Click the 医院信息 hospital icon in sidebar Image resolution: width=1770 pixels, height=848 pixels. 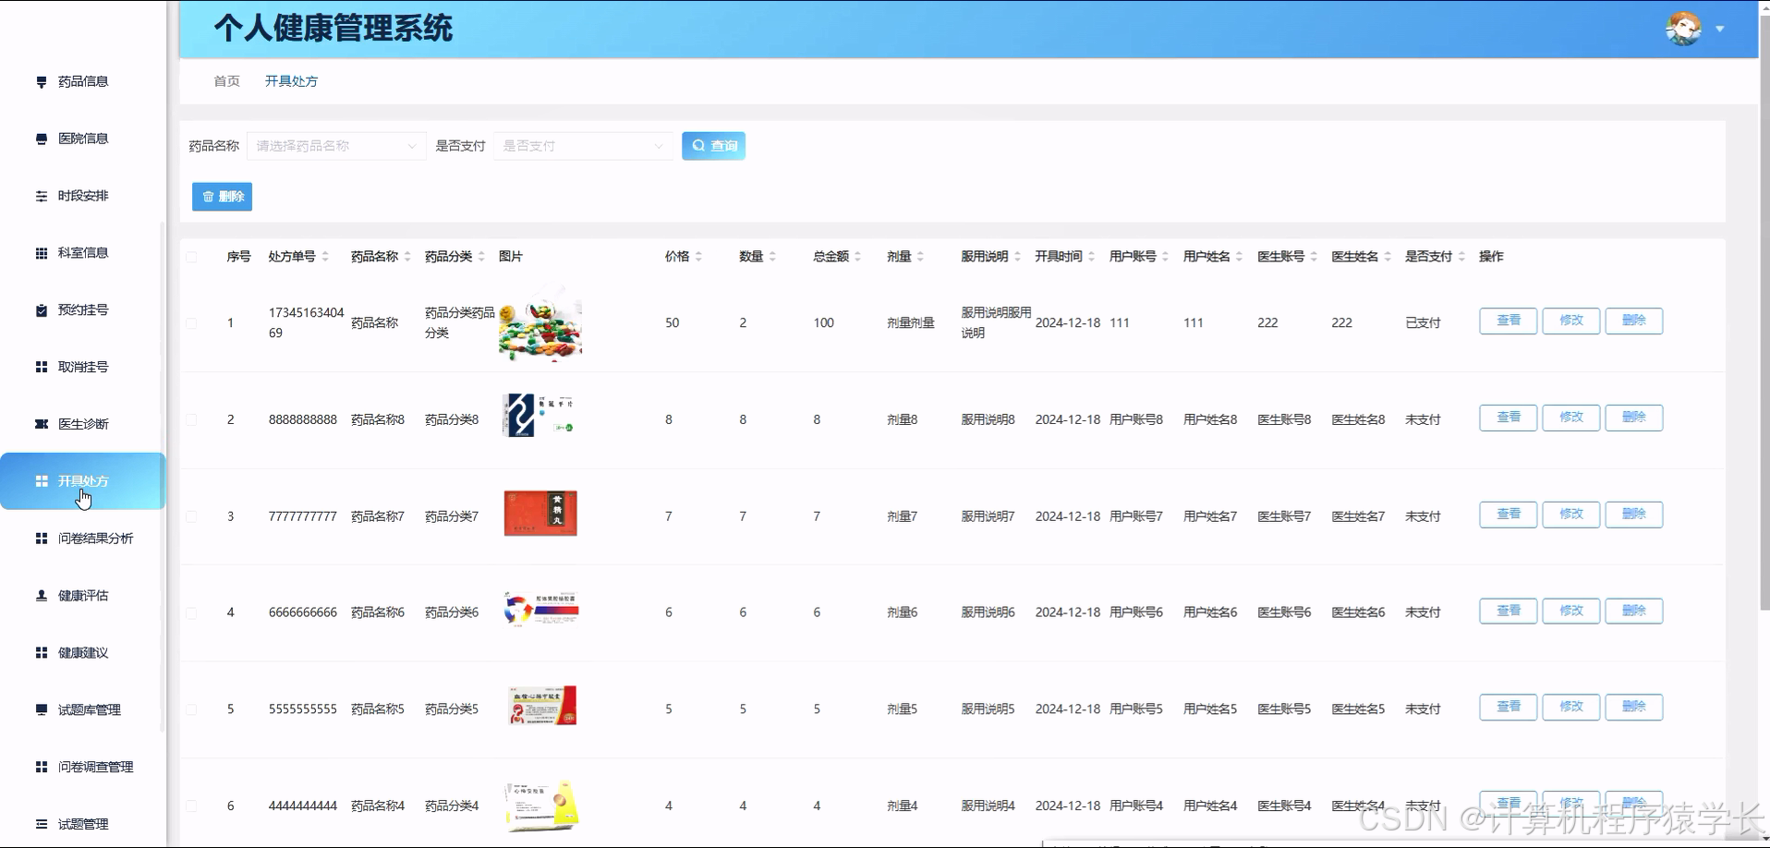(x=40, y=138)
